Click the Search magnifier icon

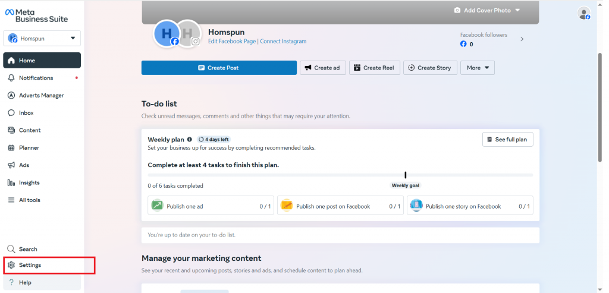[11, 249]
